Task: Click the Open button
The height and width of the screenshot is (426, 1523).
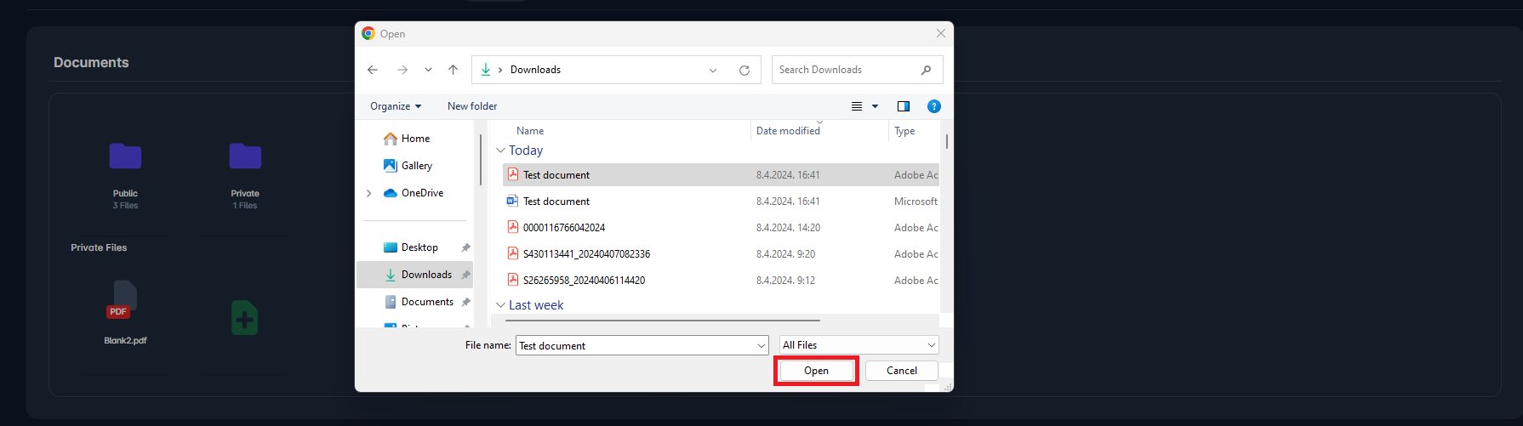Action: [x=816, y=371]
